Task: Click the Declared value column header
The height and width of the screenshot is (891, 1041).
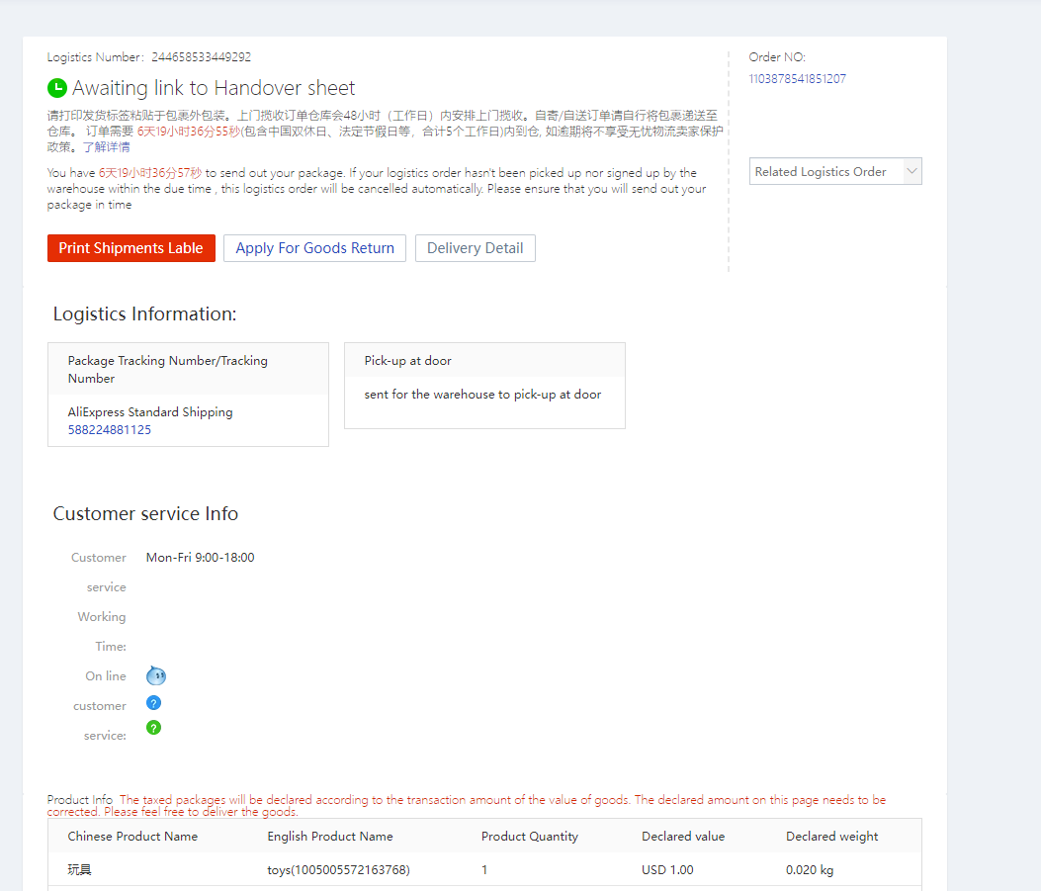Action: tap(683, 837)
